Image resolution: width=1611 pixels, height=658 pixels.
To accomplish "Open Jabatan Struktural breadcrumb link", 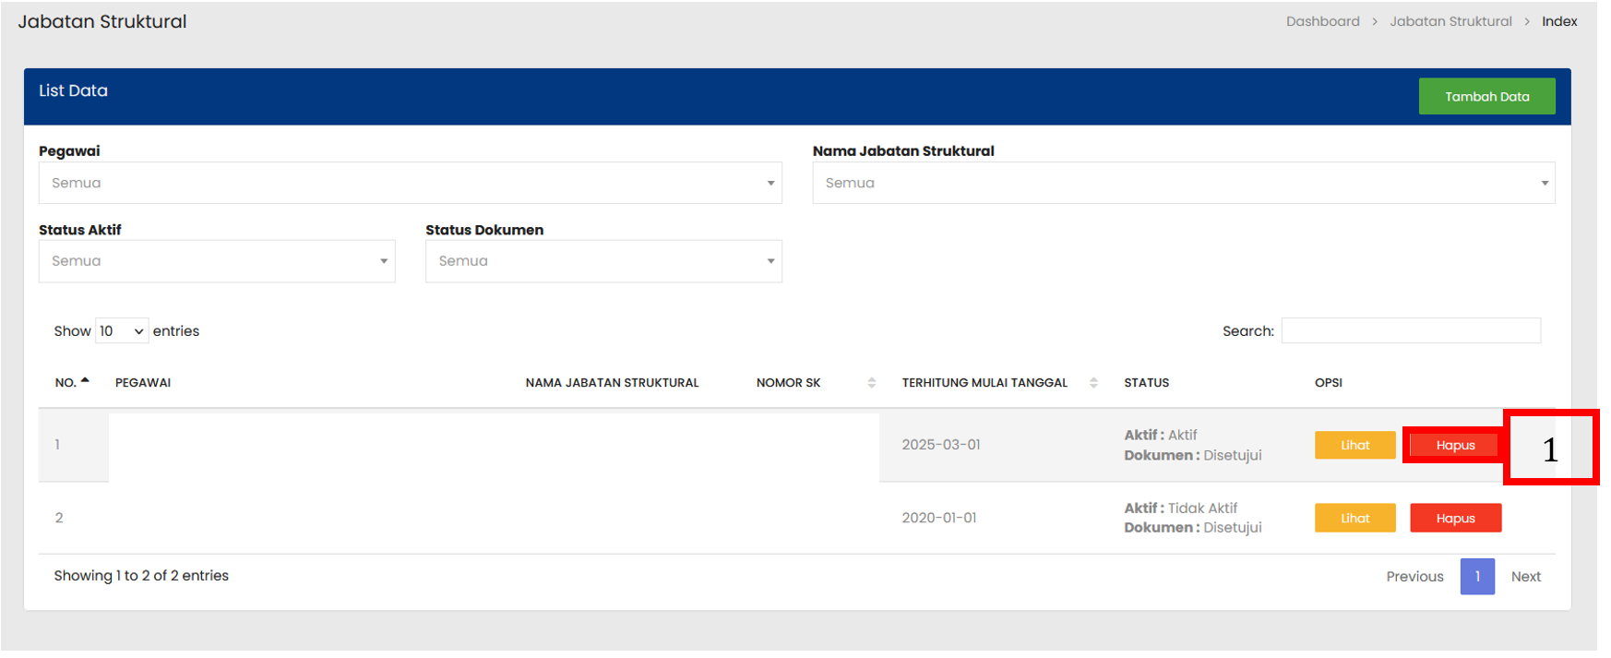I will (1450, 21).
